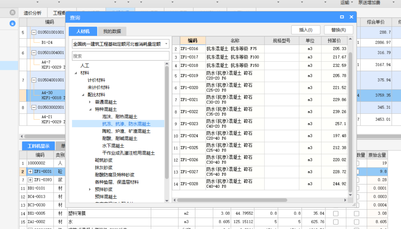The image size is (401, 229).
Task: Select 水下混凝土 tree item
Action: pyautogui.click(x=113, y=146)
